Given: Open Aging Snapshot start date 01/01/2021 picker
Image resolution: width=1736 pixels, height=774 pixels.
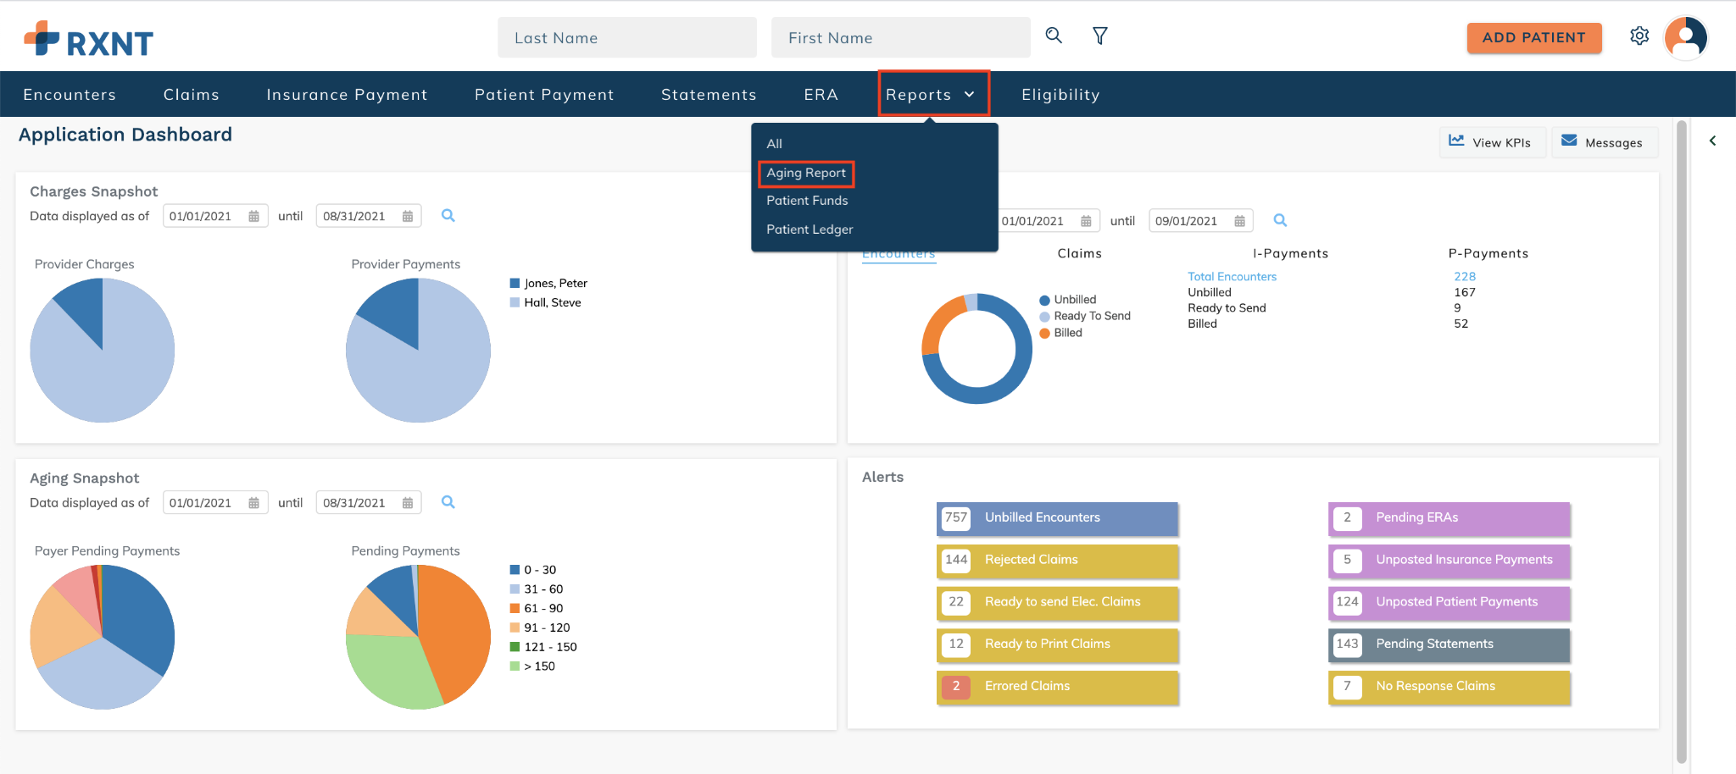Looking at the screenshot, I should point(215,502).
